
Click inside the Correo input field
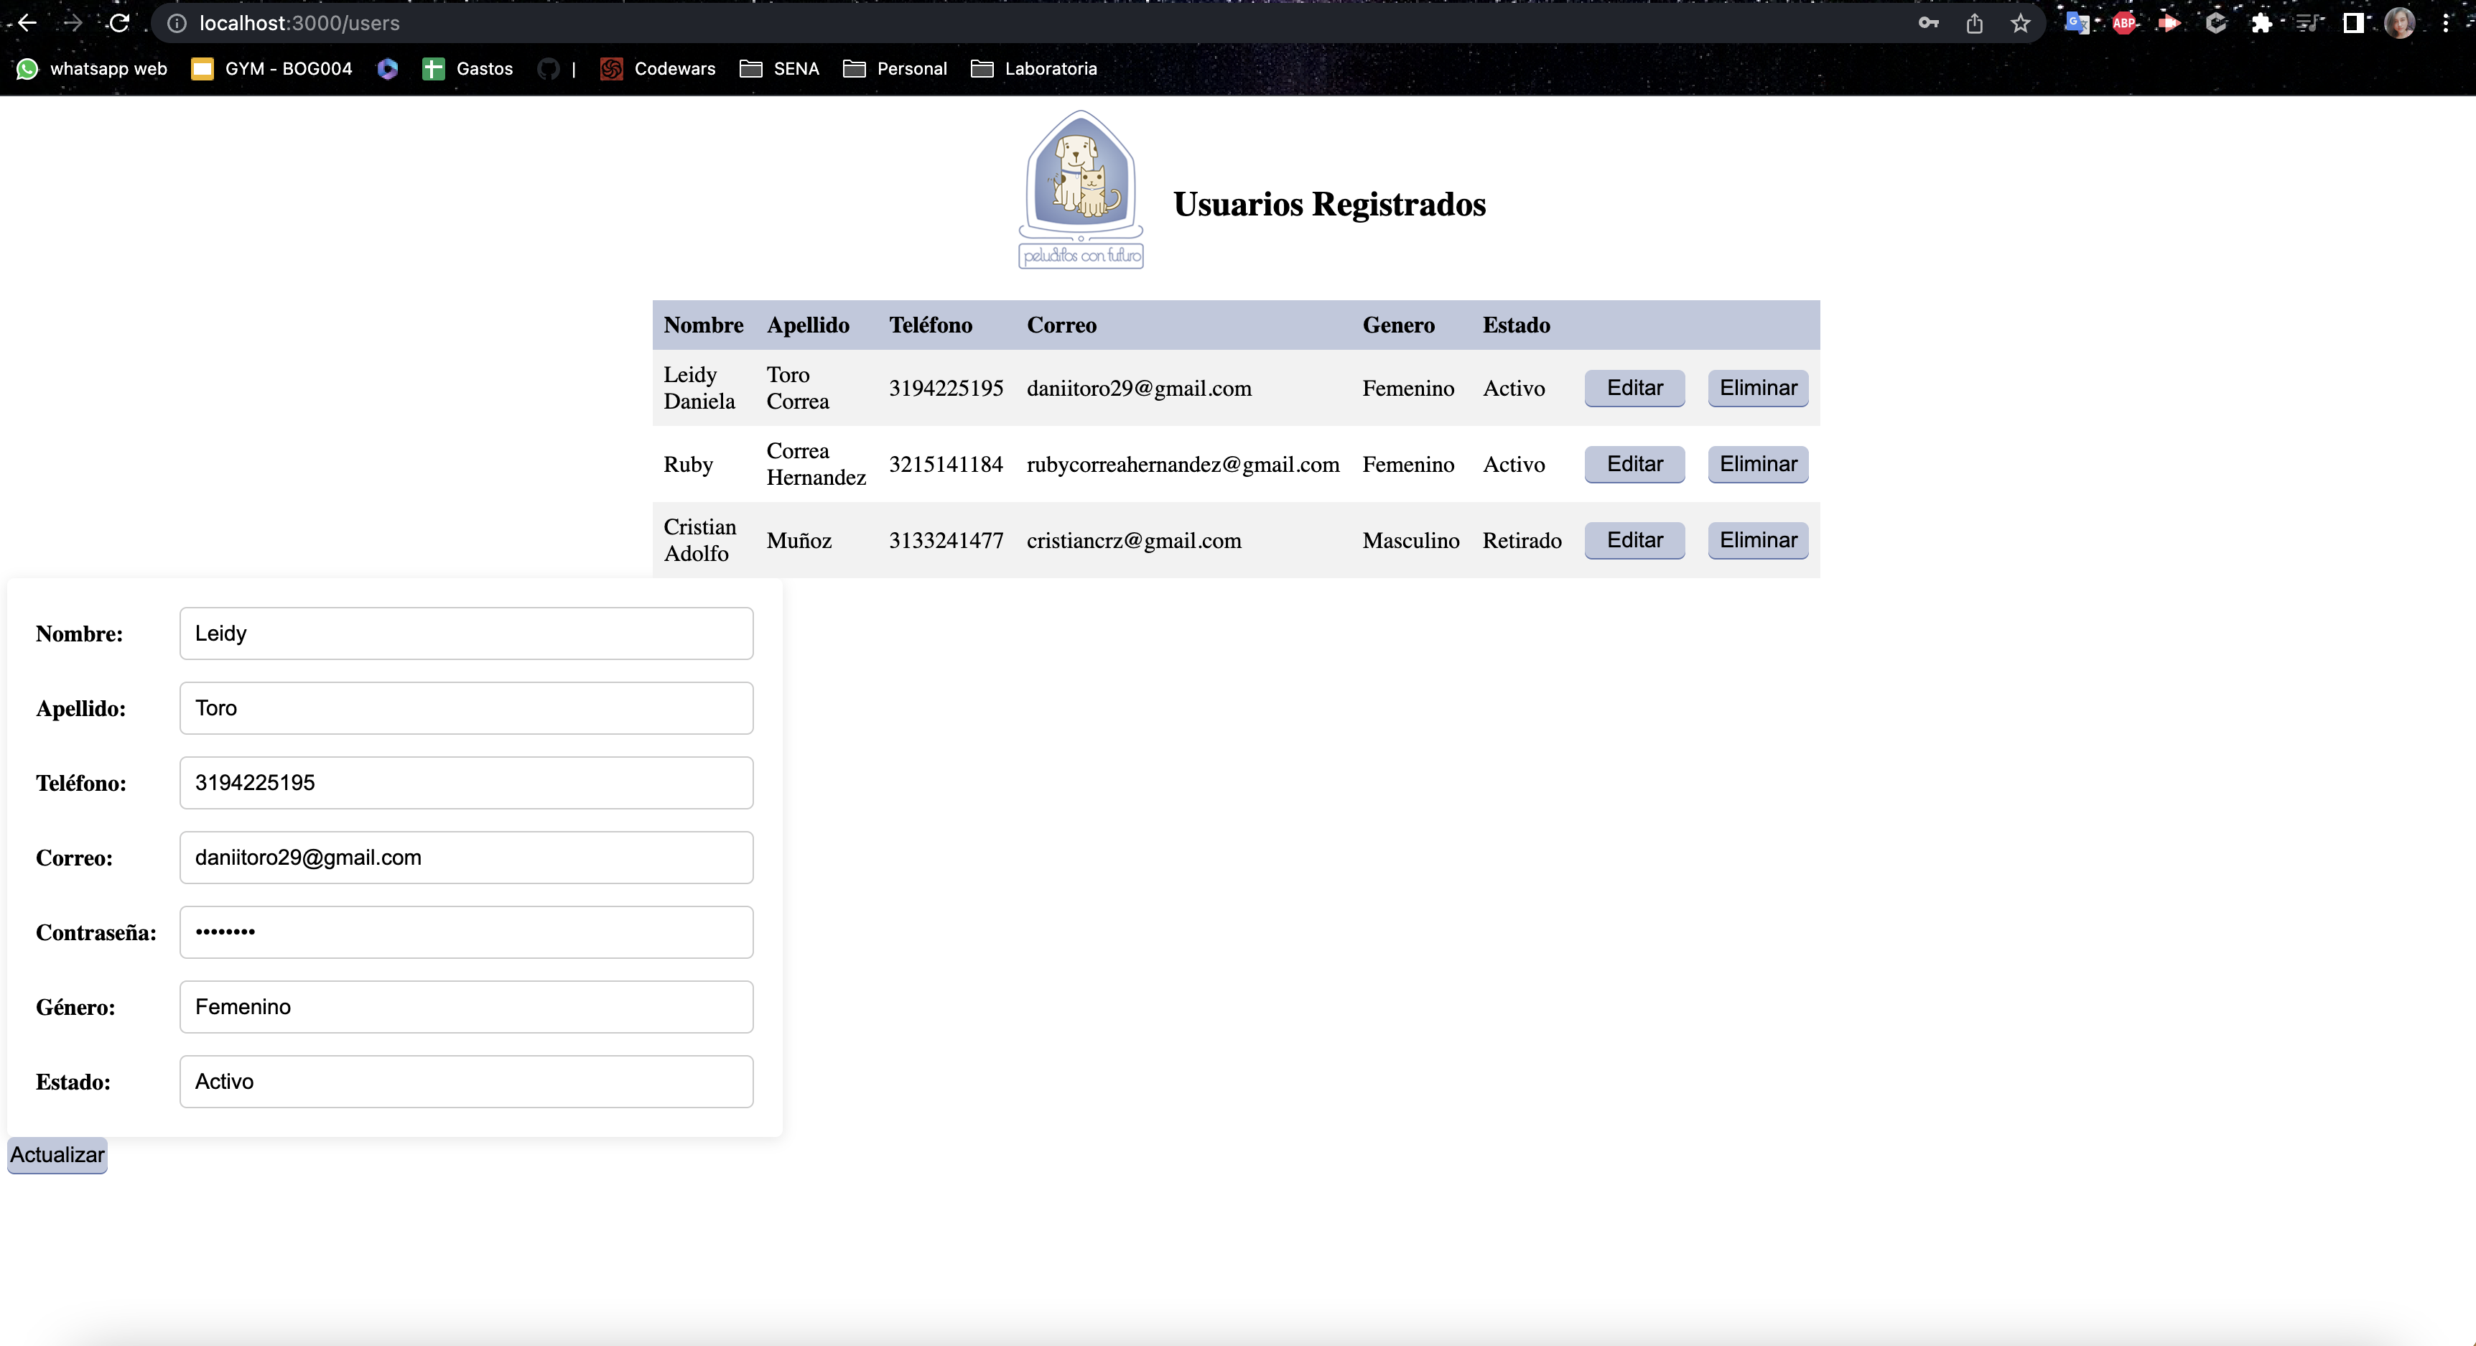coord(466,858)
